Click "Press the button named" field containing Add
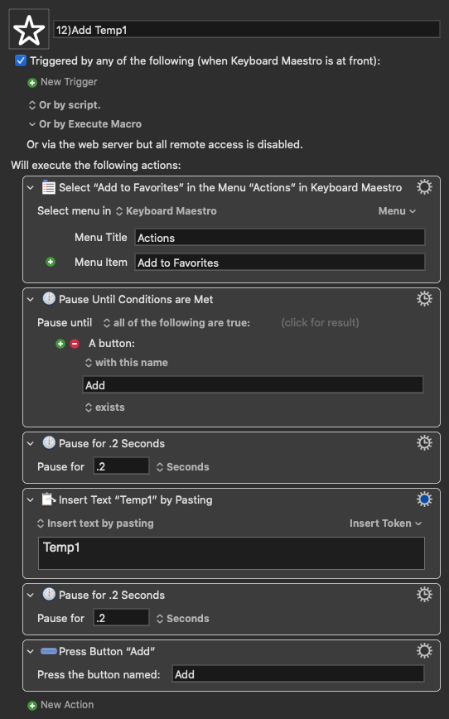Screen dimensions: 449x719 tap(298, 674)
